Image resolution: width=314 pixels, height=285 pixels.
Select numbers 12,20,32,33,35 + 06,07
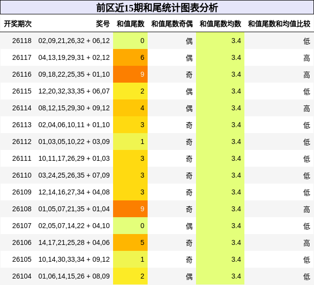point(74,92)
